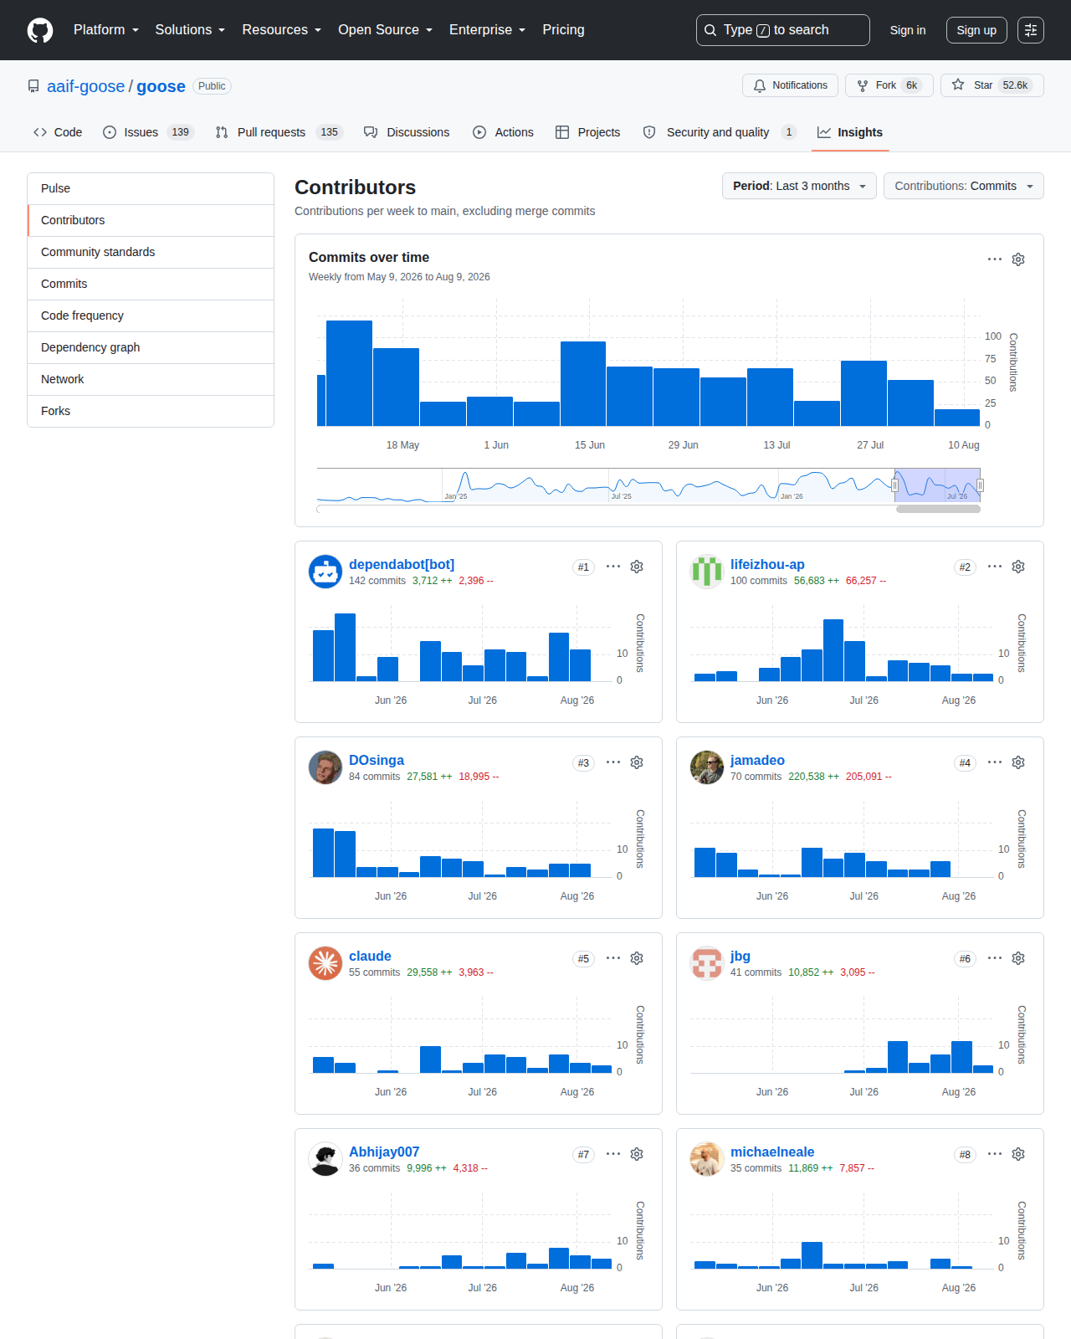Screen dimensions: 1071x1339
Task: Open the GitHub homepage logo
Action: click(x=40, y=30)
